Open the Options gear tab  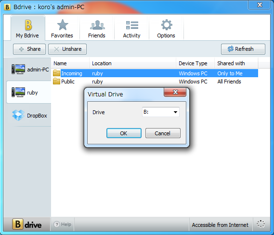(166, 28)
